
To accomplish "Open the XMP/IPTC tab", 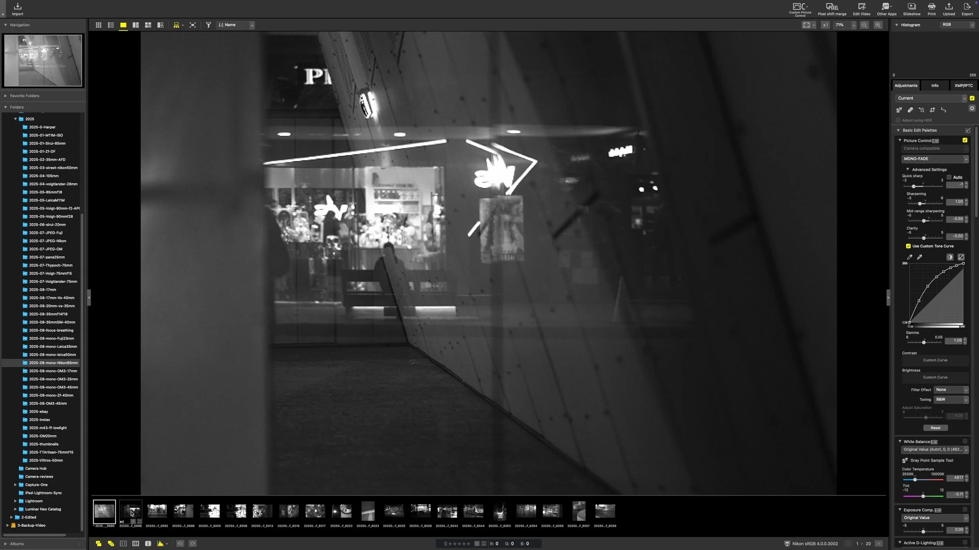I will point(963,85).
